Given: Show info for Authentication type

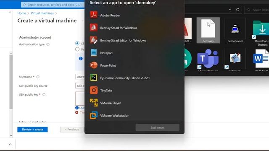Looking at the screenshot, I should 48,44.
